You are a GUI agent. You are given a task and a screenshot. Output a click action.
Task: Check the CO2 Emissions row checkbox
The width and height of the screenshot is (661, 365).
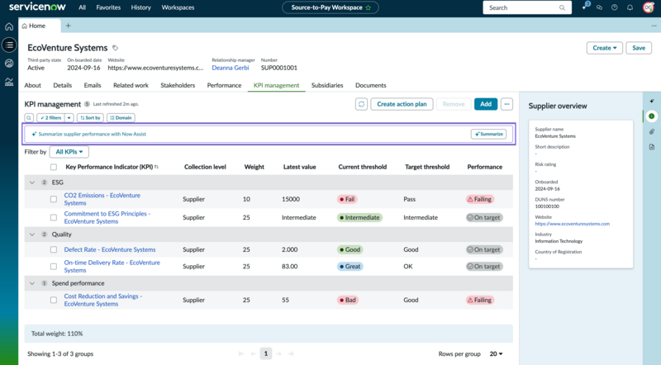tap(54, 199)
